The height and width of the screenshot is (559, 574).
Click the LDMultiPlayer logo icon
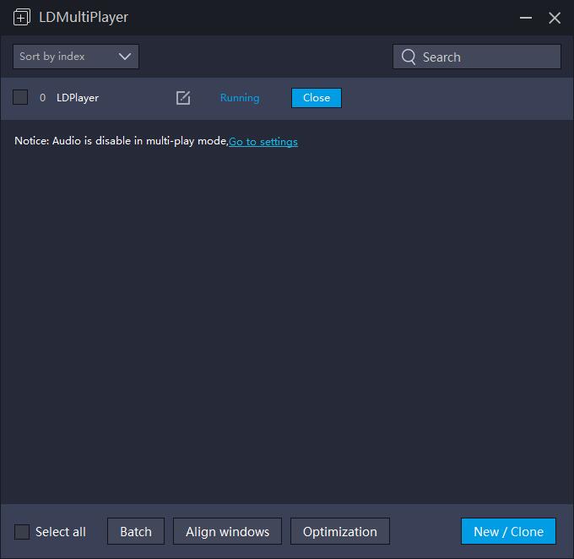tap(22, 17)
